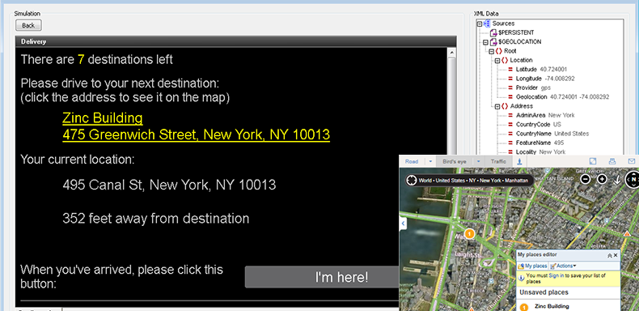Click the email map envelope icon

pos(632,161)
